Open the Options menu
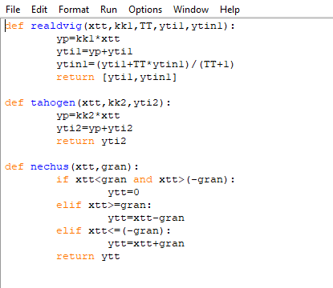Image resolution: width=333 pixels, height=288 pixels. 145,10
